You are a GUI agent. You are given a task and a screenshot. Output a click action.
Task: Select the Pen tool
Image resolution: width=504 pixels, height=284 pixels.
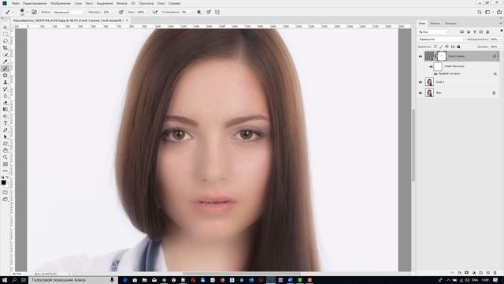[6, 130]
